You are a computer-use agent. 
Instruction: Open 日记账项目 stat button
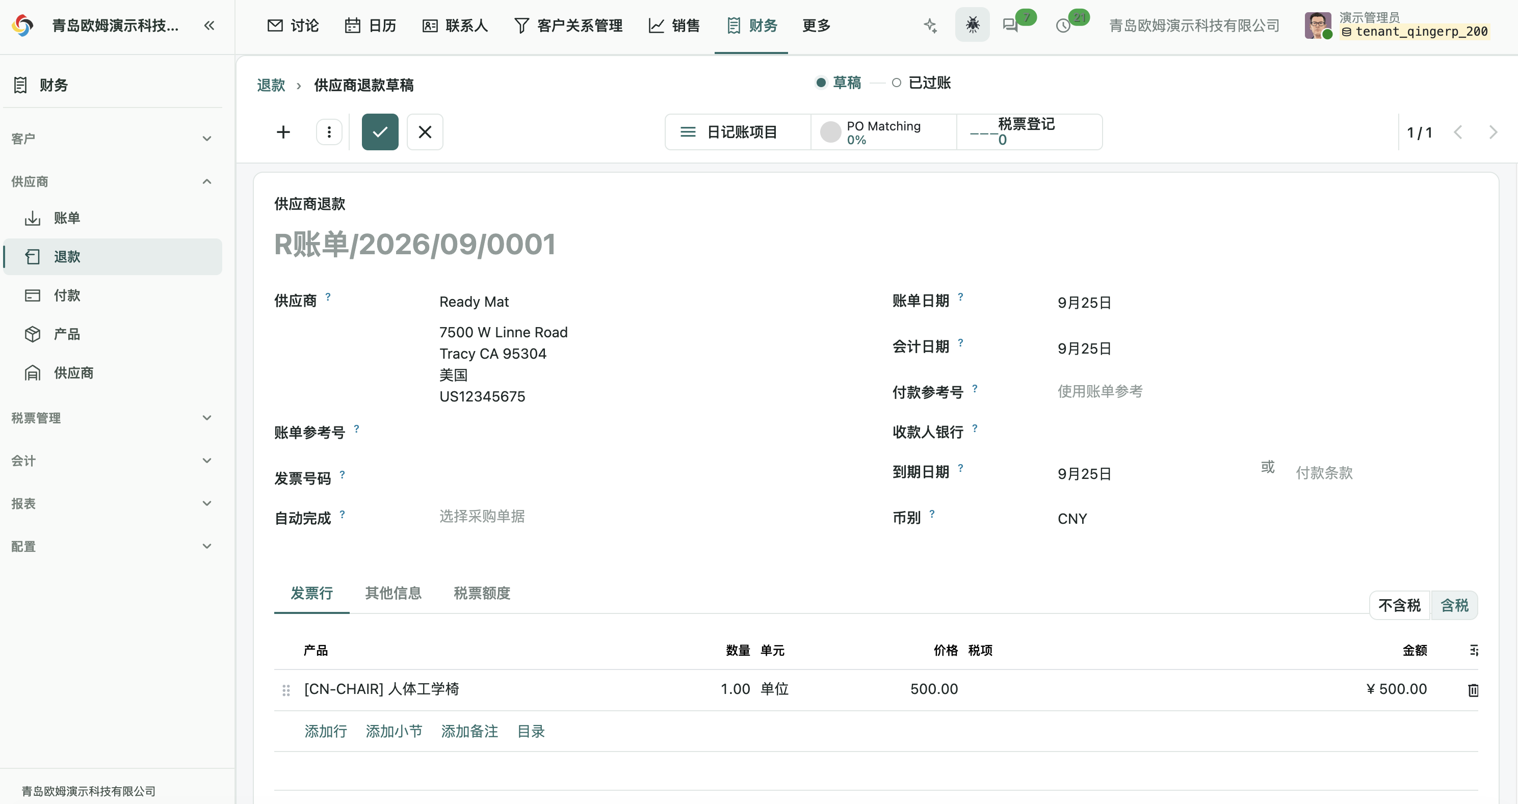738,132
